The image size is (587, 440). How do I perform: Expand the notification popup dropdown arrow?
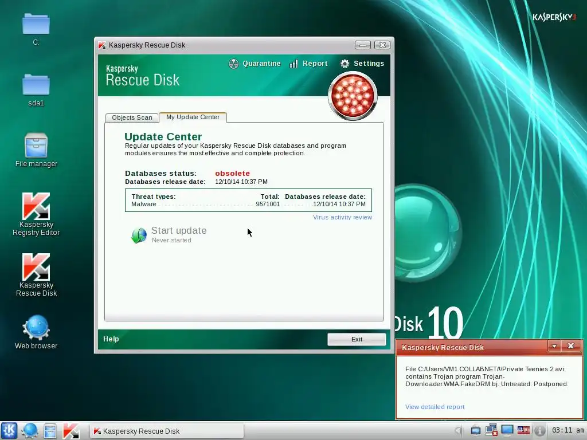point(554,346)
